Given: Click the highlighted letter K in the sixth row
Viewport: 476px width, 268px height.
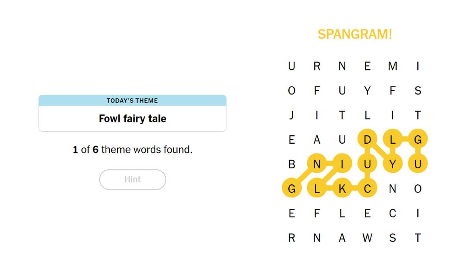Looking at the screenshot, I should (x=342, y=189).
